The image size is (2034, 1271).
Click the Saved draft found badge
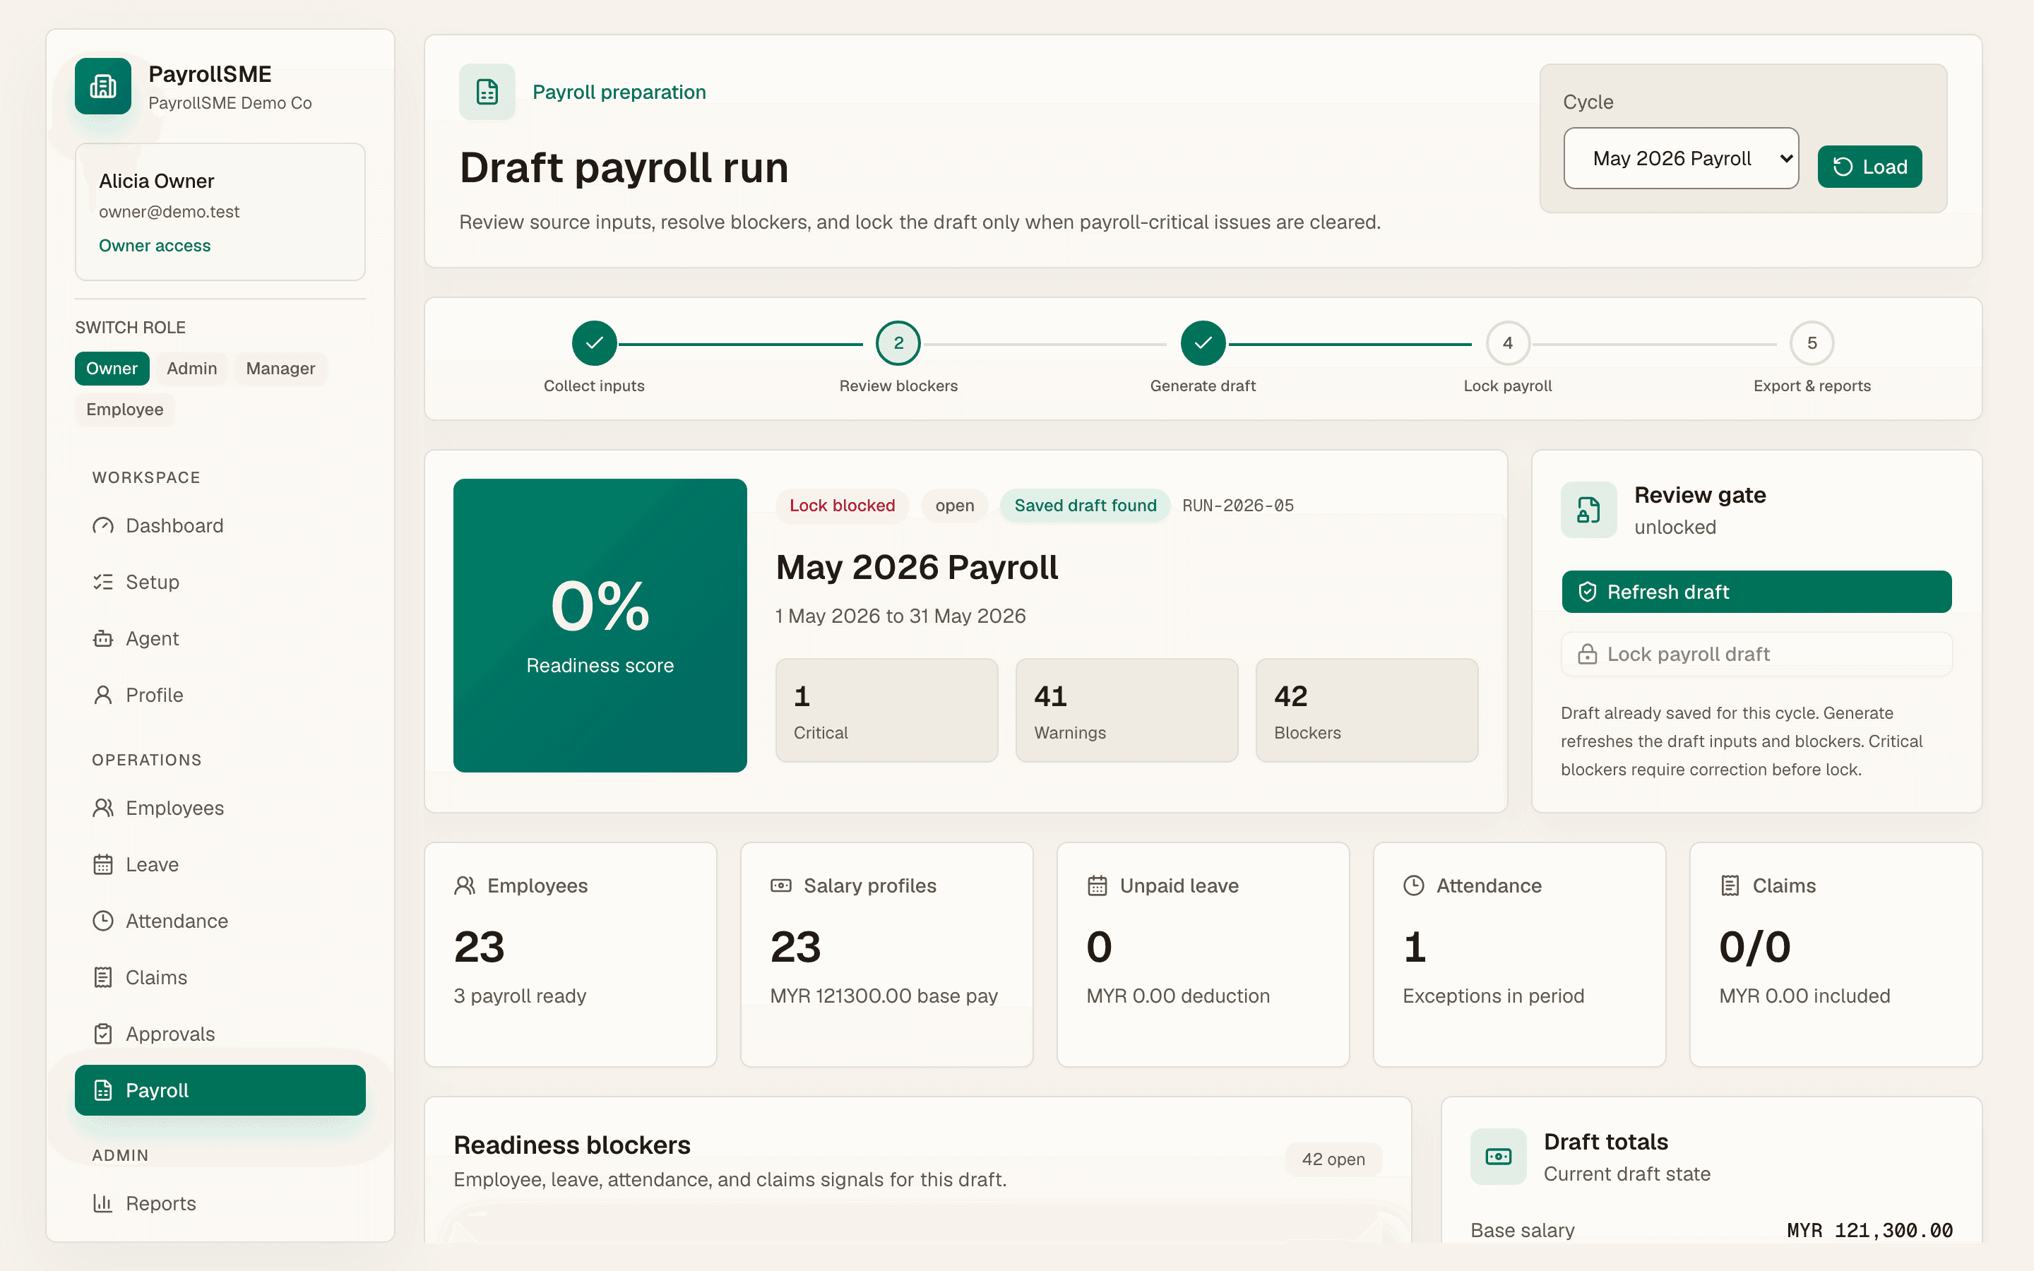1085,505
